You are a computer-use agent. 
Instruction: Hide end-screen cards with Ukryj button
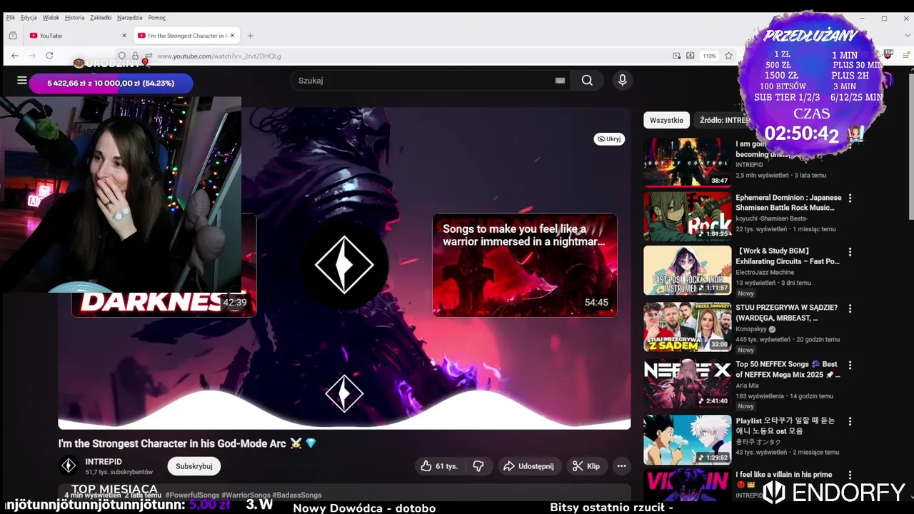pyautogui.click(x=609, y=139)
